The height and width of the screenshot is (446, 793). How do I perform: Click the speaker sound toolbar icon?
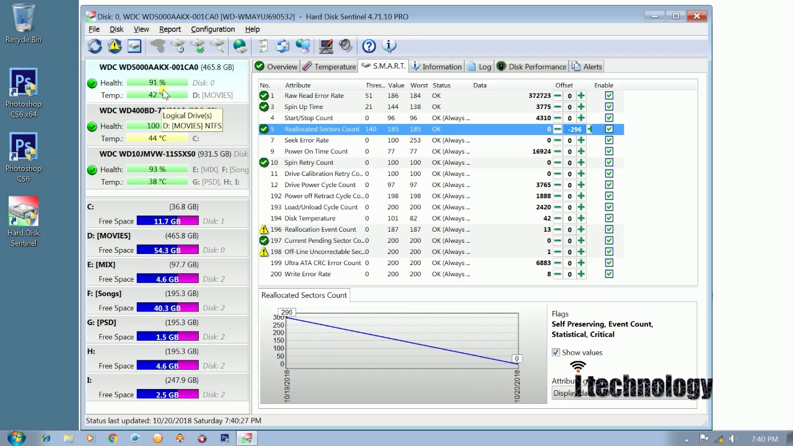(346, 46)
